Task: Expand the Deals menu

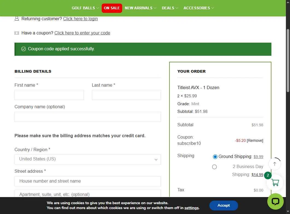Action: coord(170,8)
